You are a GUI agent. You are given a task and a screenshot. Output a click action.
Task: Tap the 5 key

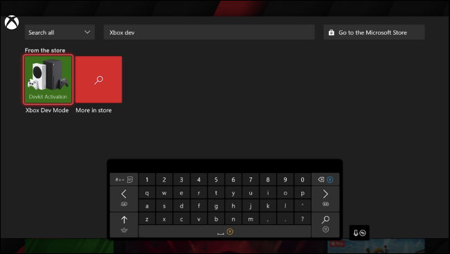pyautogui.click(x=216, y=179)
